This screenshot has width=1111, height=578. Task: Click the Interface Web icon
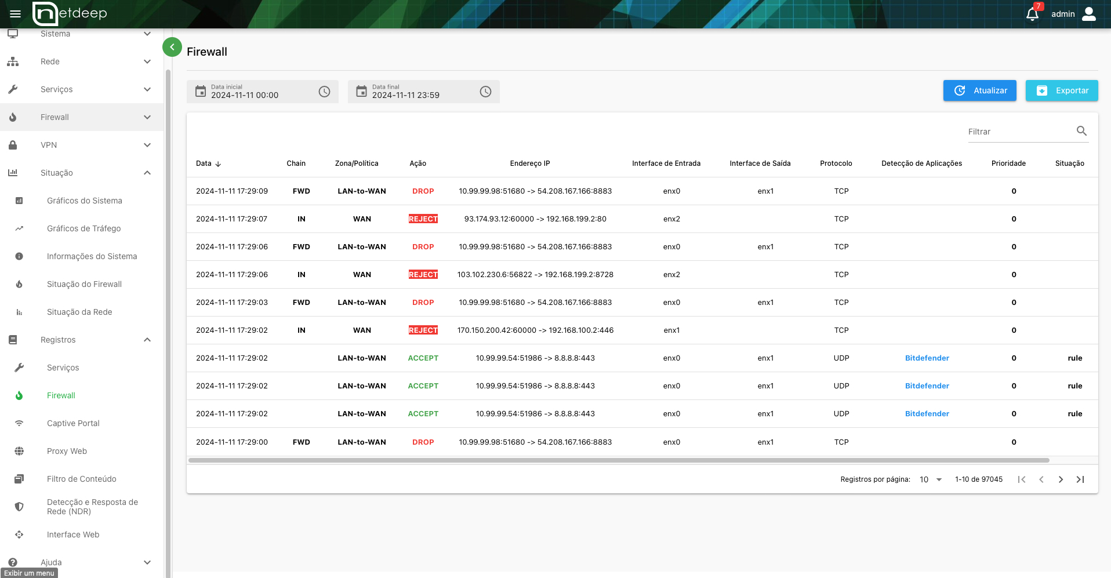pyautogui.click(x=19, y=535)
